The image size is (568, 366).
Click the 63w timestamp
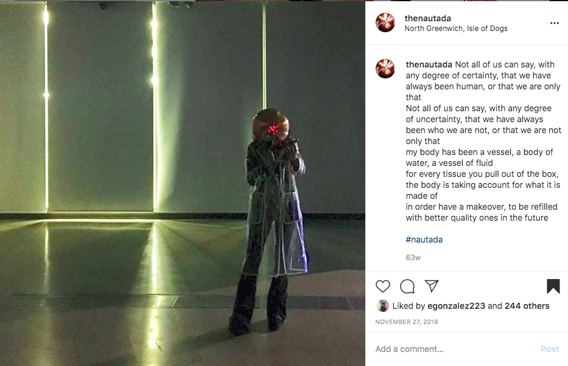(413, 258)
